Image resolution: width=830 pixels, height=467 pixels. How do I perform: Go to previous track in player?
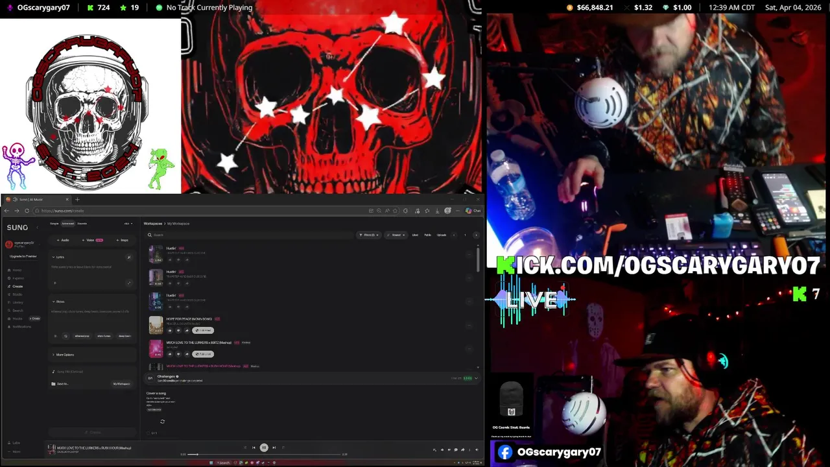tap(254, 448)
